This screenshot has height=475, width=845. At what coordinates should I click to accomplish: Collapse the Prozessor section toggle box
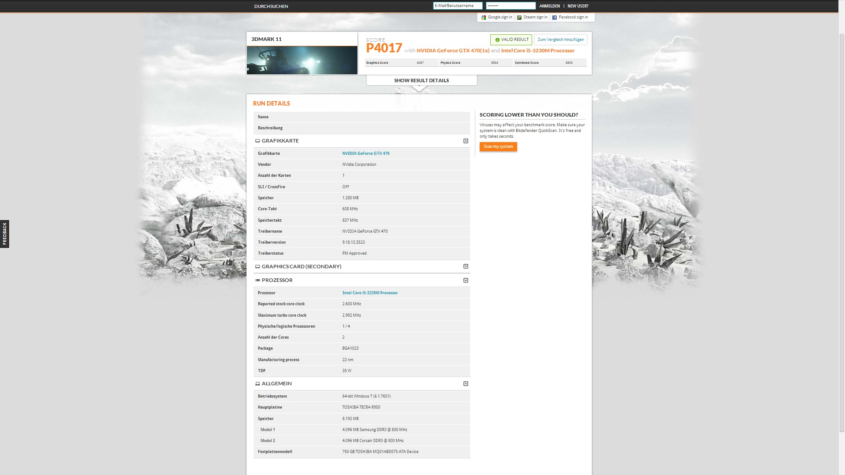[x=466, y=280]
